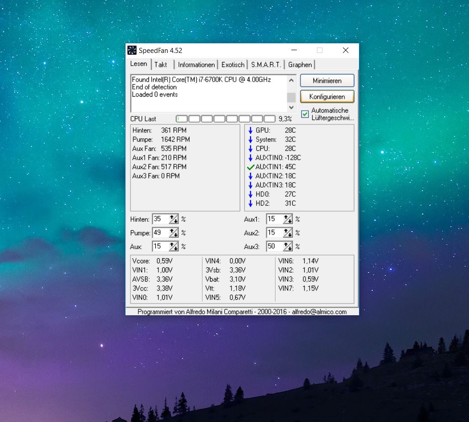Click the Pumpe speed spinner arrows
Viewport: 469px width, 422px height.
point(174,233)
